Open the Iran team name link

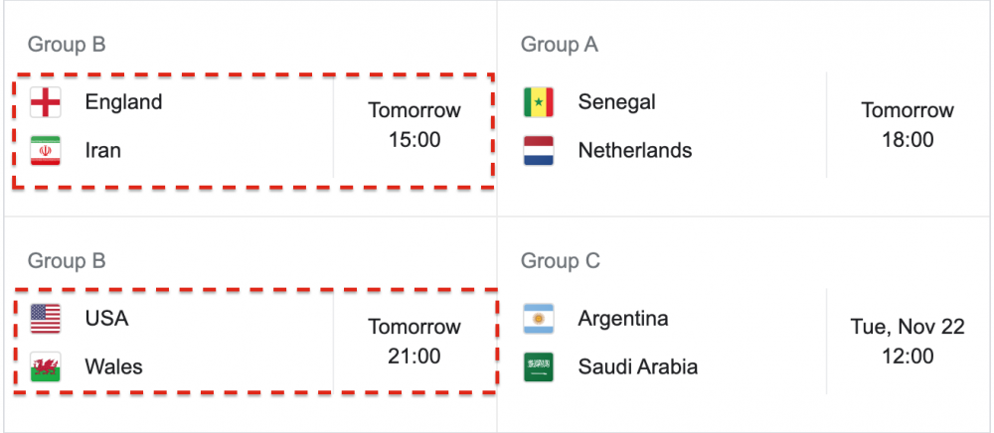click(103, 151)
